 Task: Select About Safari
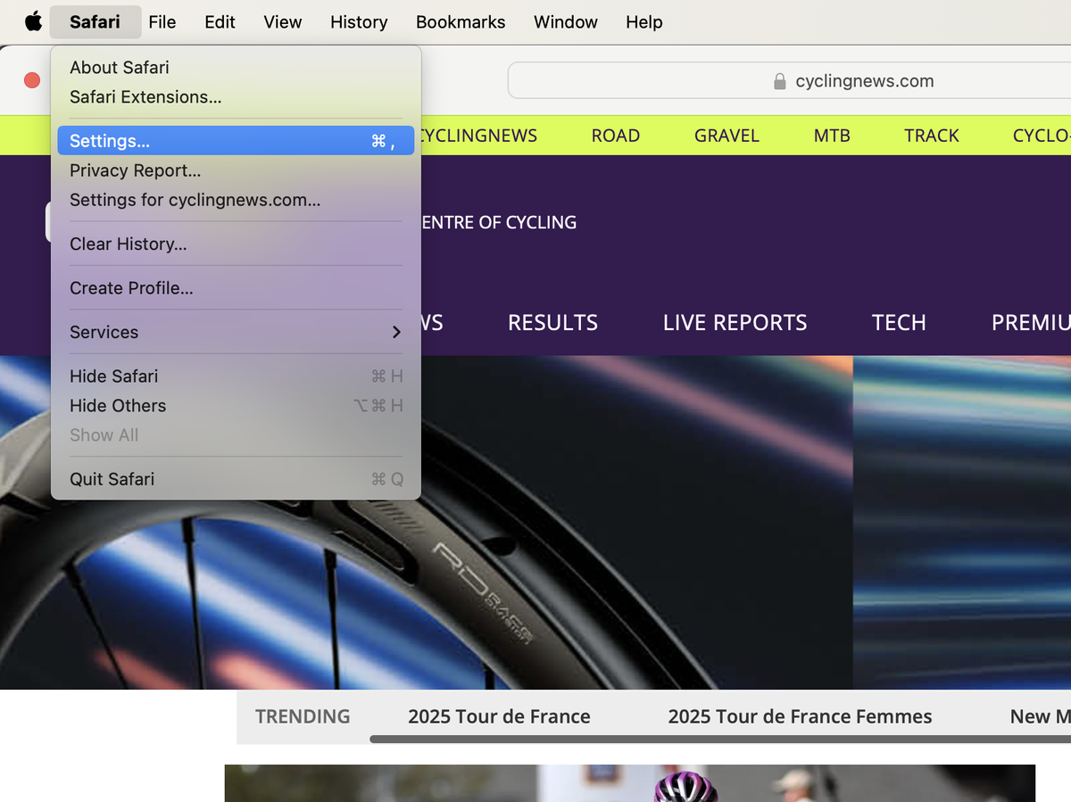pos(236,68)
